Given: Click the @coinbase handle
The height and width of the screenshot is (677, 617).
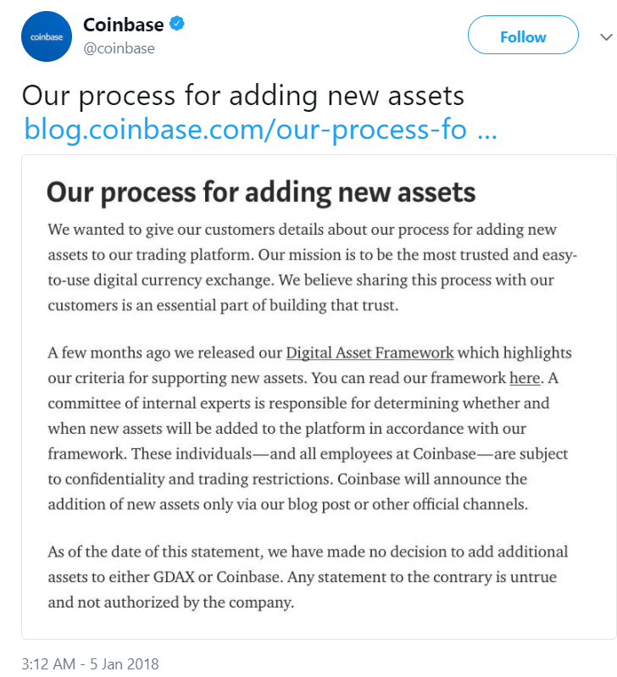Looking at the screenshot, I should point(118,48).
